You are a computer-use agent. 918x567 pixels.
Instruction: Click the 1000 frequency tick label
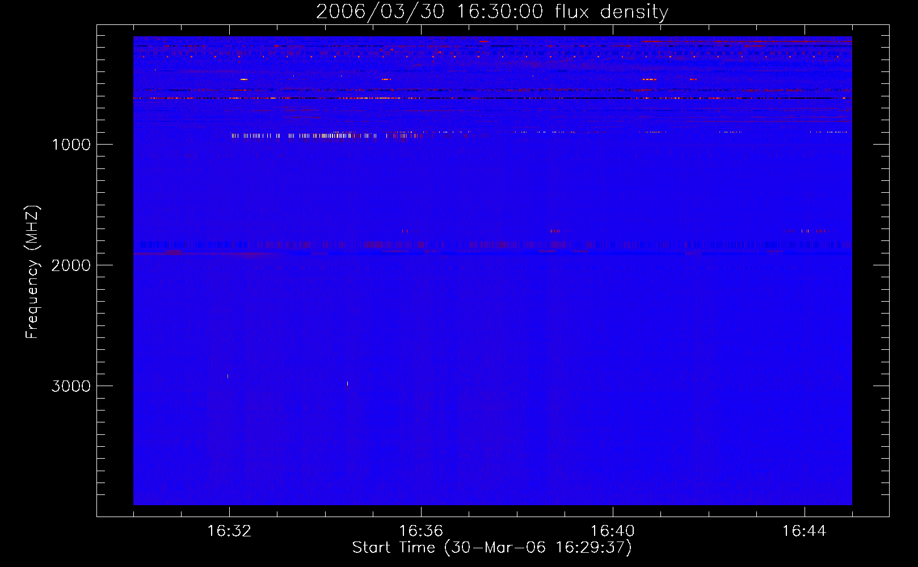click(71, 145)
